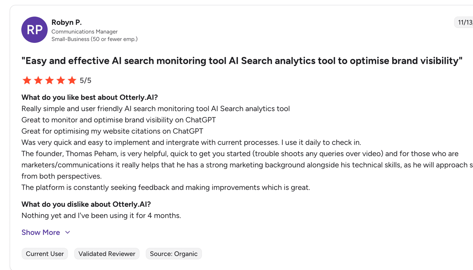Click the purple RP reviewer avatar
This screenshot has height=270, width=473.
(x=34, y=30)
